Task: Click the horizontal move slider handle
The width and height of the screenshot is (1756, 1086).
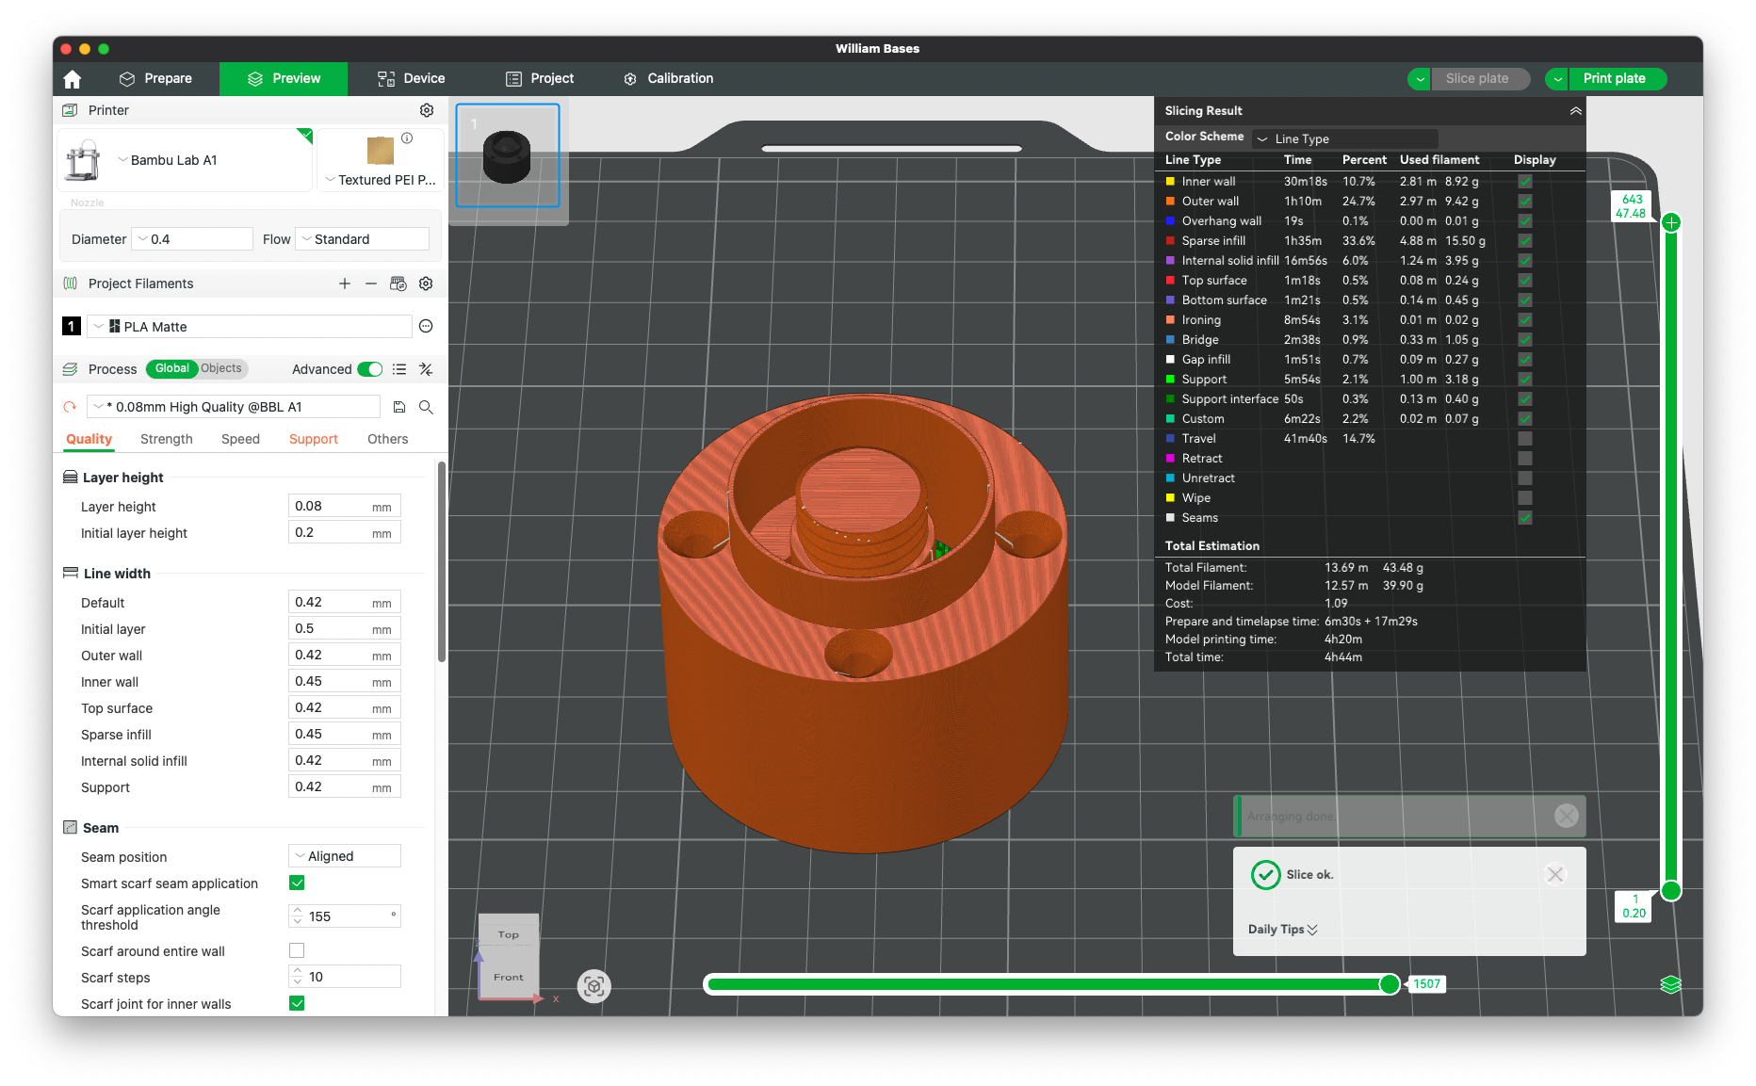Action: [1390, 984]
